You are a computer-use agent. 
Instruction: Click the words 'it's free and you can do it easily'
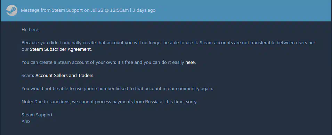click(x=151, y=62)
